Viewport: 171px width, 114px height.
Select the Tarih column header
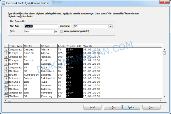(x=122, y=46)
